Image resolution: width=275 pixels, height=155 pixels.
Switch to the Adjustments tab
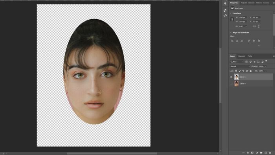(x=244, y=3)
